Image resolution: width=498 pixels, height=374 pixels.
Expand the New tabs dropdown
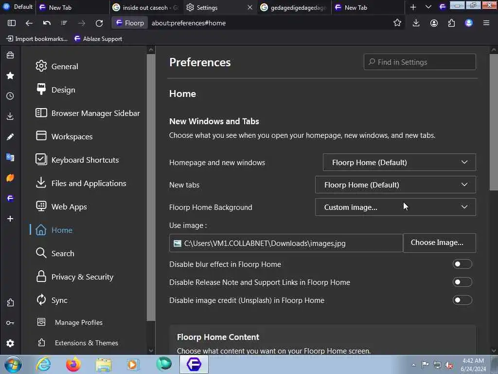(395, 185)
